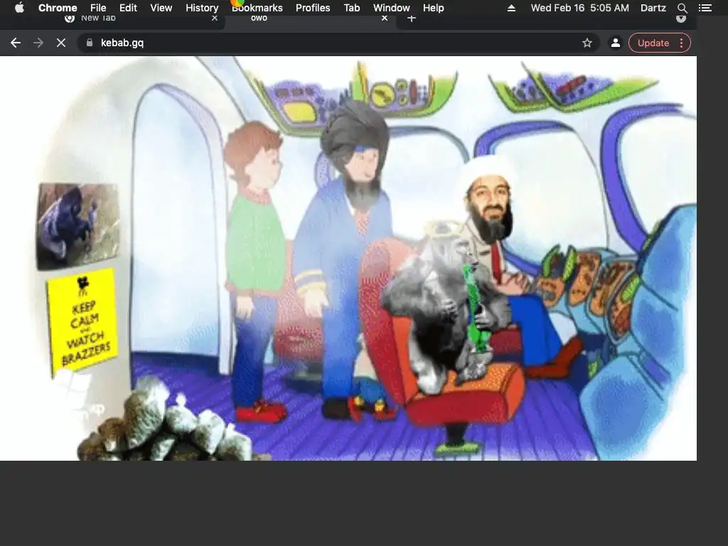
Task: Open a new tab with plus button
Action: (x=412, y=18)
